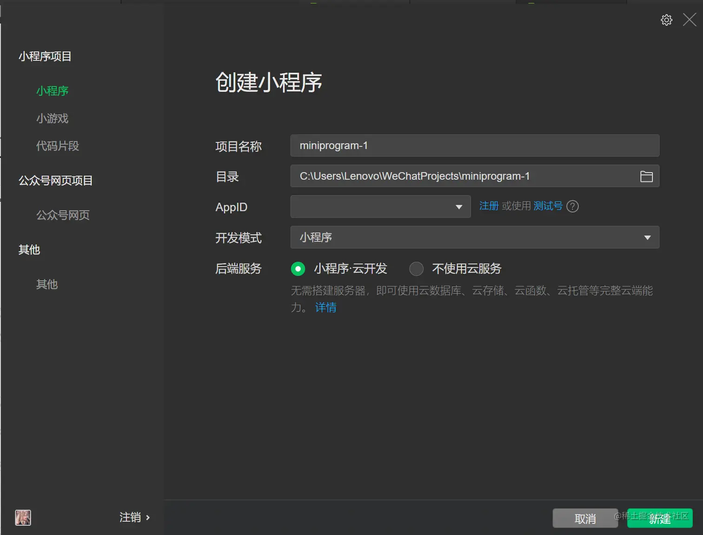Expand the 开发模式 dropdown
Image resolution: width=703 pixels, height=535 pixels.
[x=475, y=237]
